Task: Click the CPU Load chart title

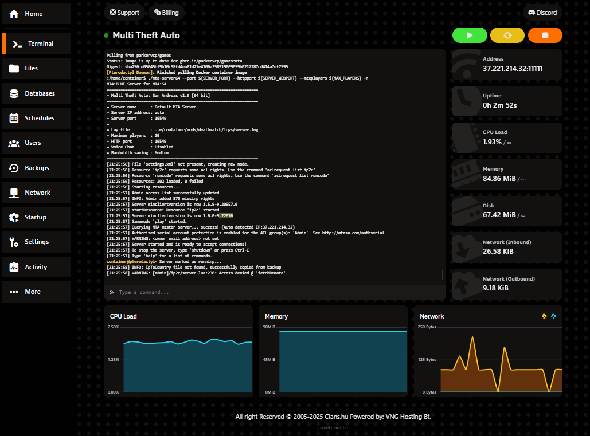Action: pyautogui.click(x=123, y=316)
